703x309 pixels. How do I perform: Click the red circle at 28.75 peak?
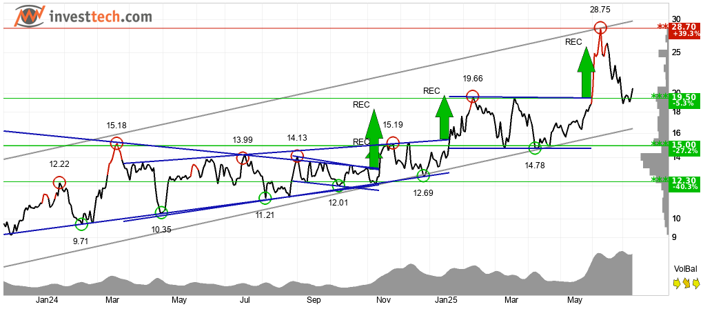pos(600,28)
